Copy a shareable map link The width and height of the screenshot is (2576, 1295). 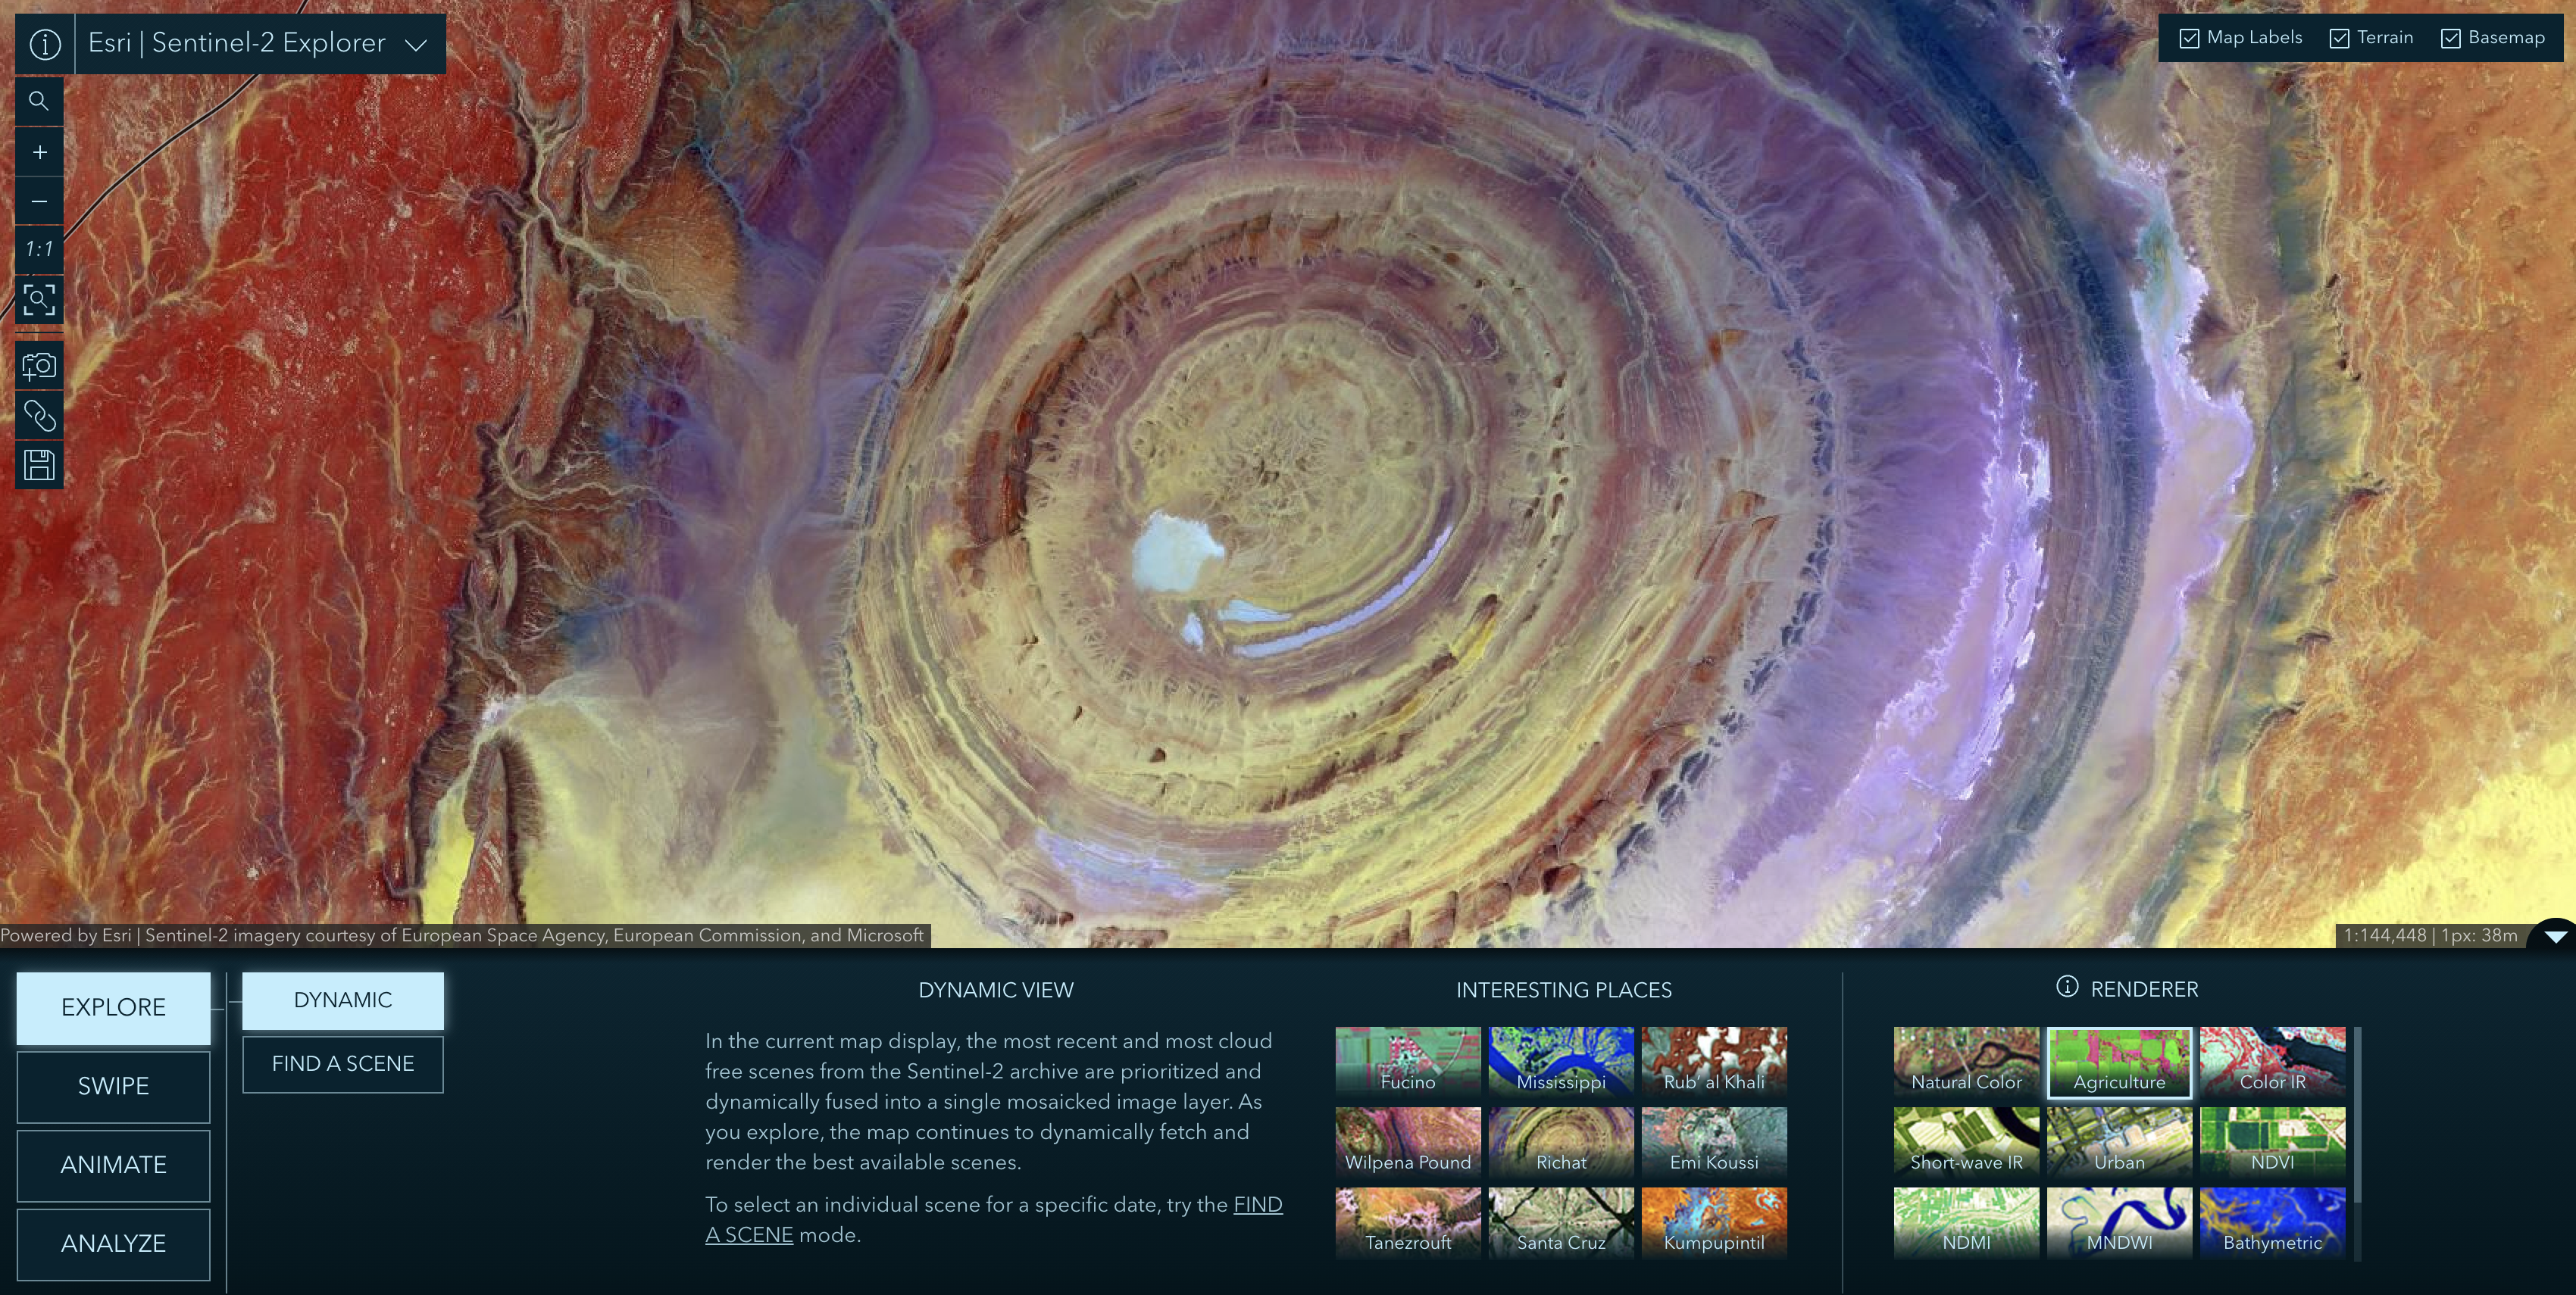point(39,415)
